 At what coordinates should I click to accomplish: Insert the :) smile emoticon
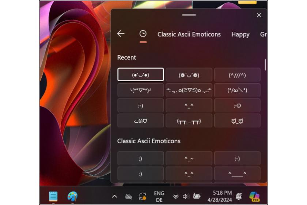[141, 174]
